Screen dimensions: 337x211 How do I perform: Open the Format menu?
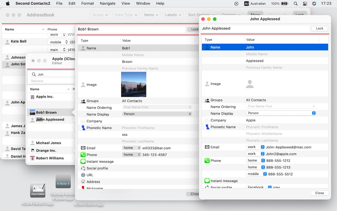tap(88, 4)
